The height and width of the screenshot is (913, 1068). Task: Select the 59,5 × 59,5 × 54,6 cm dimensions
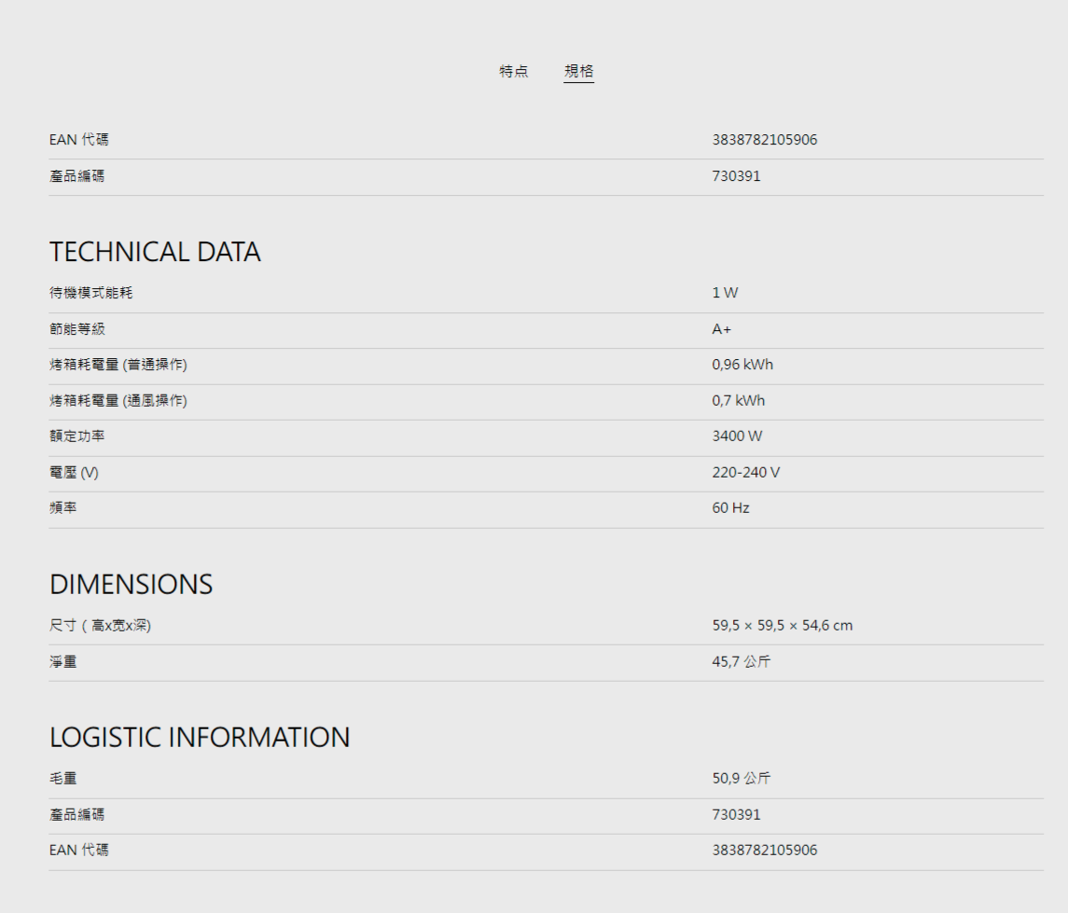(x=782, y=626)
